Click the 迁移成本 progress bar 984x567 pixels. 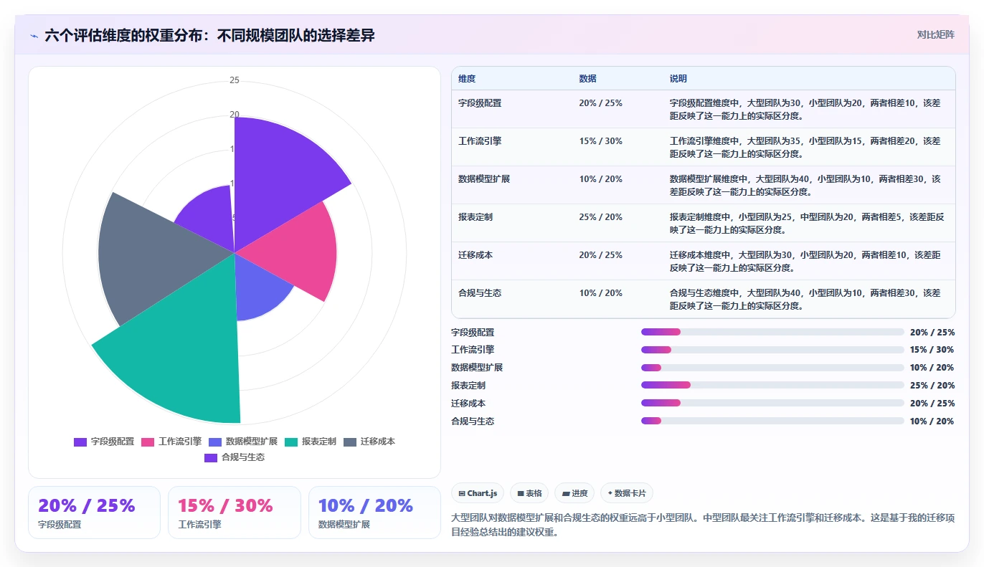point(772,403)
